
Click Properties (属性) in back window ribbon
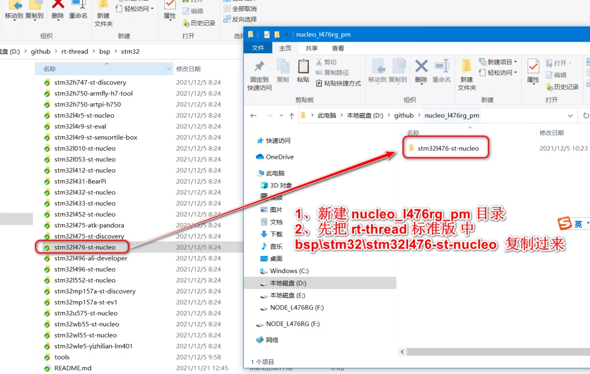170,10
